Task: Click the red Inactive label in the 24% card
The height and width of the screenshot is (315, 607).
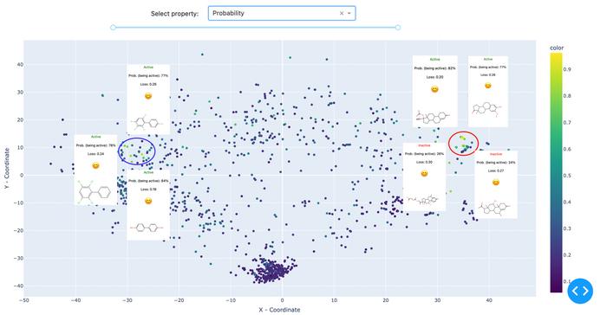Action: 496,154
